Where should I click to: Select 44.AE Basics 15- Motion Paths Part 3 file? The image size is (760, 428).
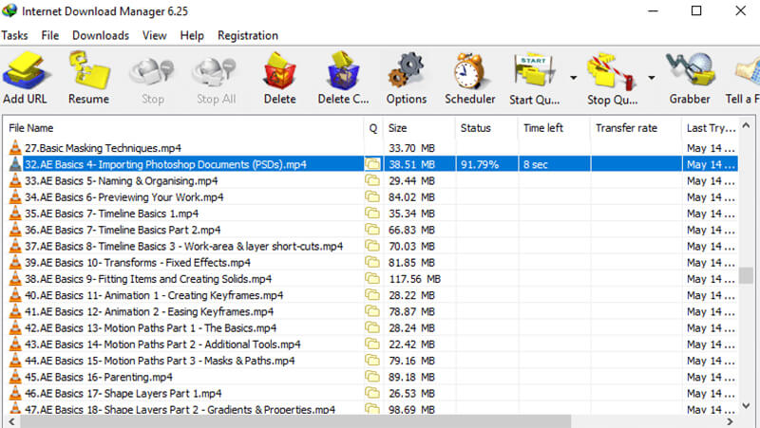[x=160, y=361]
